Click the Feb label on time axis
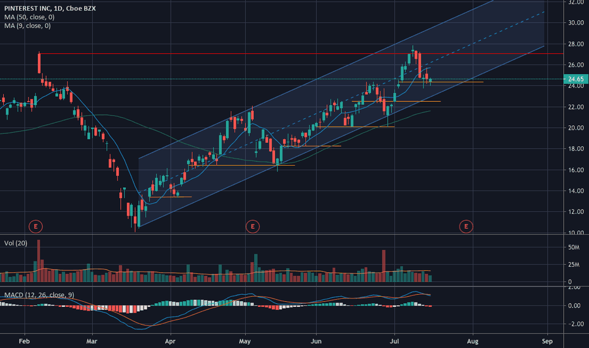Image resolution: width=589 pixels, height=348 pixels. point(24,341)
